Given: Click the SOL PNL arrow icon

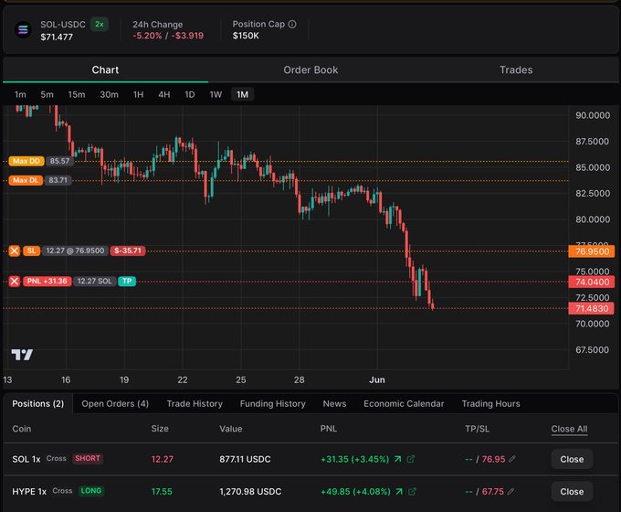Looking at the screenshot, I should [397, 459].
